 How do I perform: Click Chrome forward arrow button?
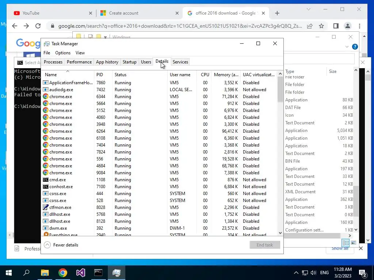(x=26, y=26)
